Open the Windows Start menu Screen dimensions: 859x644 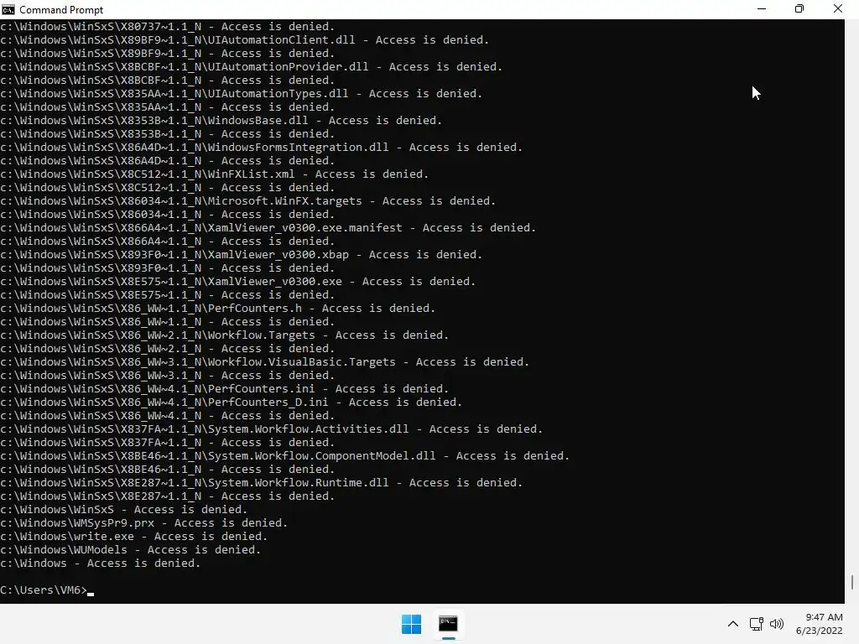coord(411,624)
